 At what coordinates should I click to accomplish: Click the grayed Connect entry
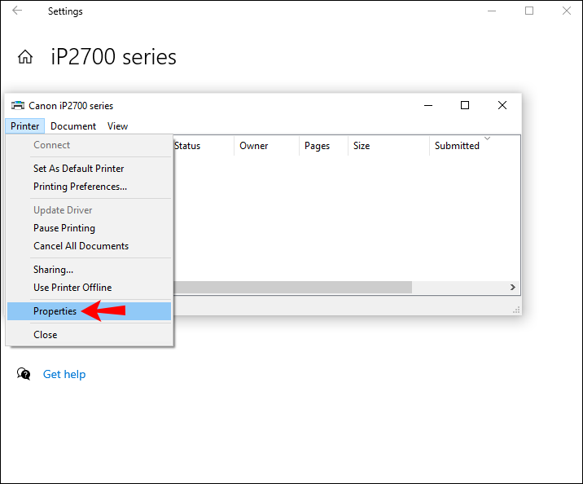[90, 145]
